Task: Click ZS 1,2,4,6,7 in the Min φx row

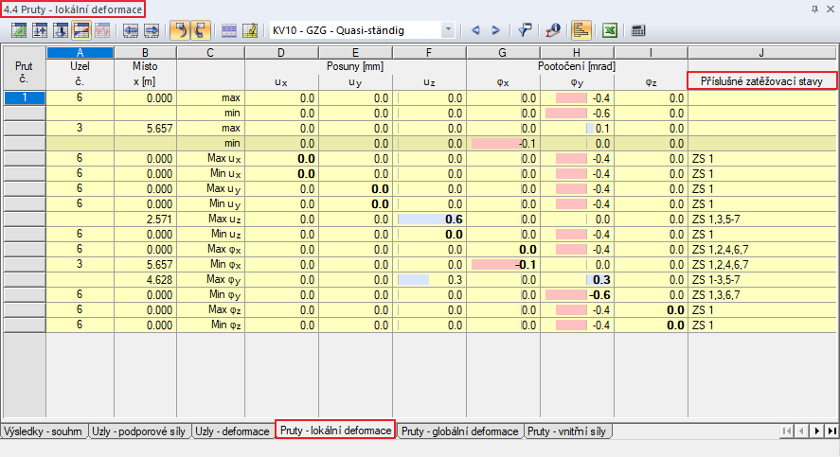Action: 761,265
